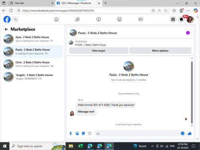This screenshot has width=200, height=150.
Task: Click the More options button
Action: point(160,51)
